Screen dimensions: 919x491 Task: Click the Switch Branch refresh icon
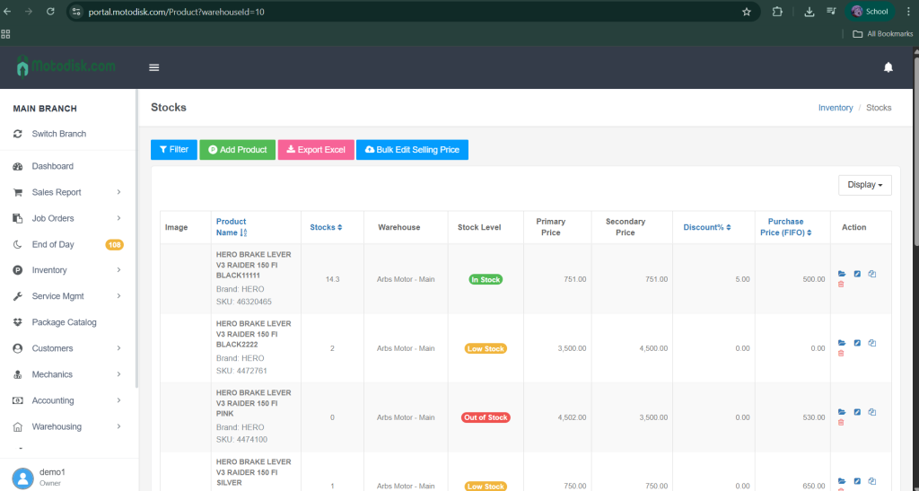click(18, 134)
